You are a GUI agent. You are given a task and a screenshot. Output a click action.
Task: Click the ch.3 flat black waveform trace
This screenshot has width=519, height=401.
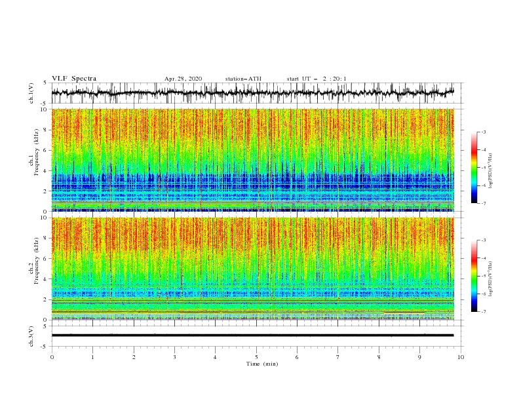(x=252, y=335)
